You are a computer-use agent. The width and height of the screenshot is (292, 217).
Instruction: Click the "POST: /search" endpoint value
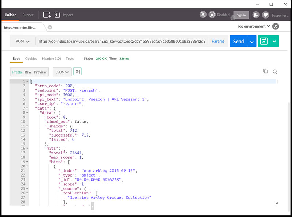(80, 90)
